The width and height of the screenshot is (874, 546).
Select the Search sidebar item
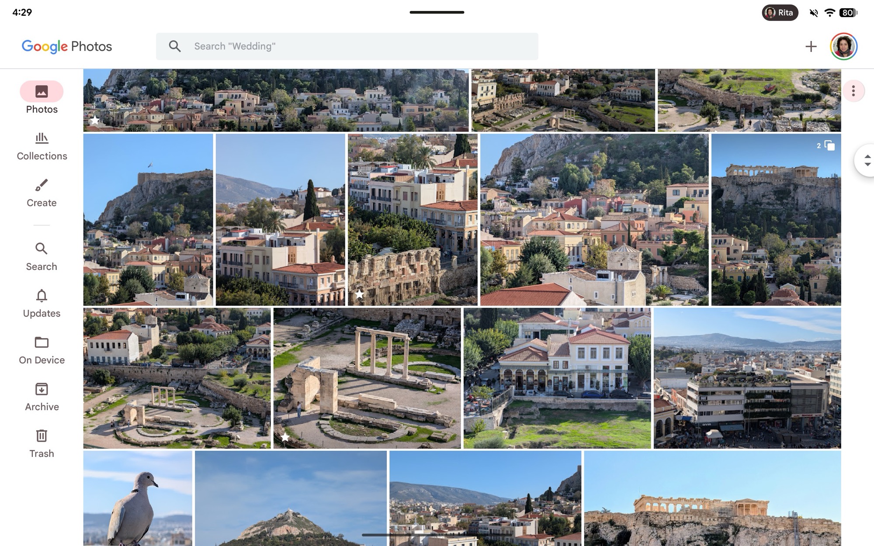[42, 256]
